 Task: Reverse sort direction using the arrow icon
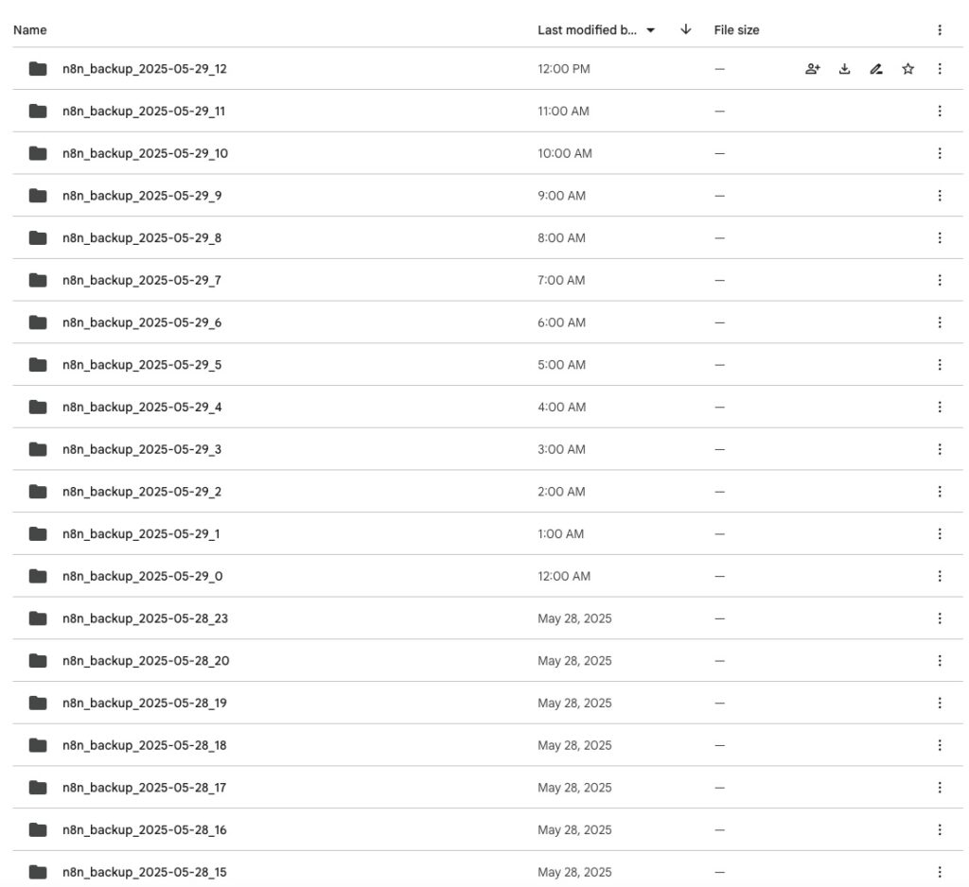coord(685,29)
